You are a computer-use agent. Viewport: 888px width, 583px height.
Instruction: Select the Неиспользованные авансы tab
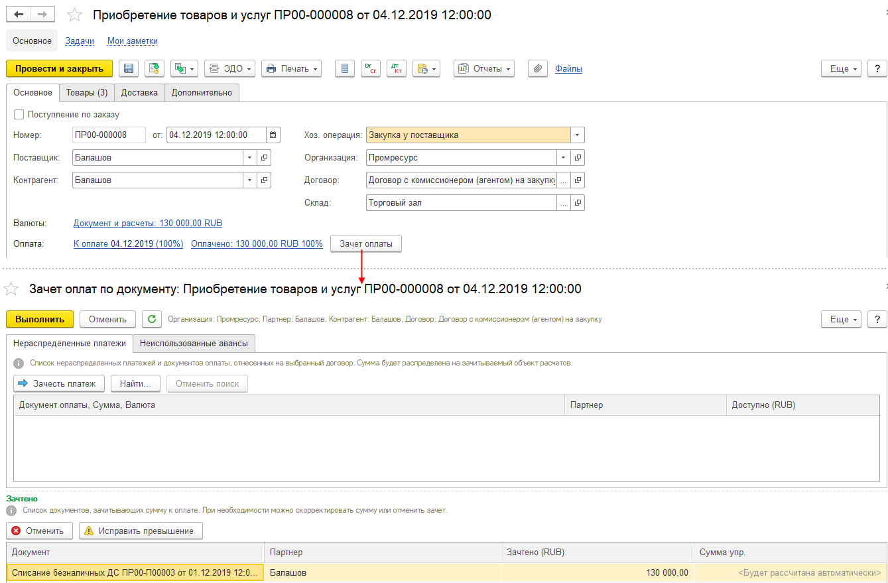194,343
